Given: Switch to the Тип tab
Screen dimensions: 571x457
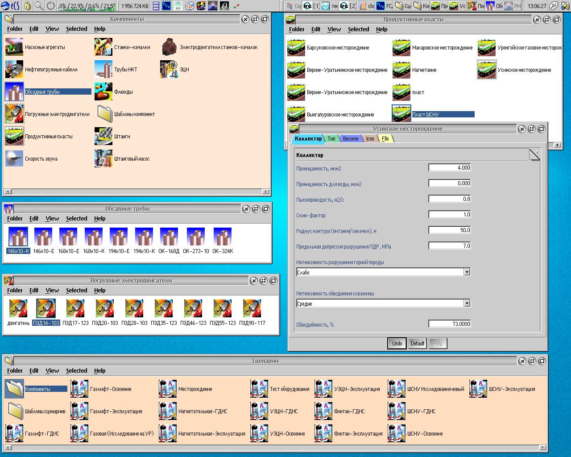Looking at the screenshot, I should tap(331, 139).
